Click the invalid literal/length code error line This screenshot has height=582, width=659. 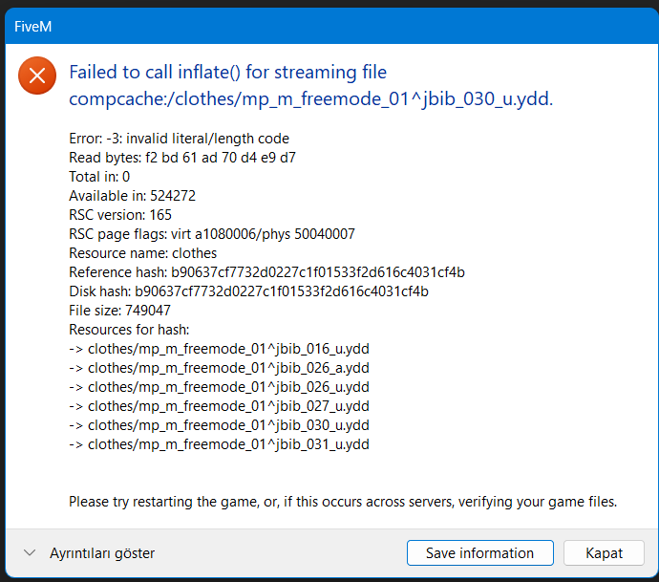[179, 139]
